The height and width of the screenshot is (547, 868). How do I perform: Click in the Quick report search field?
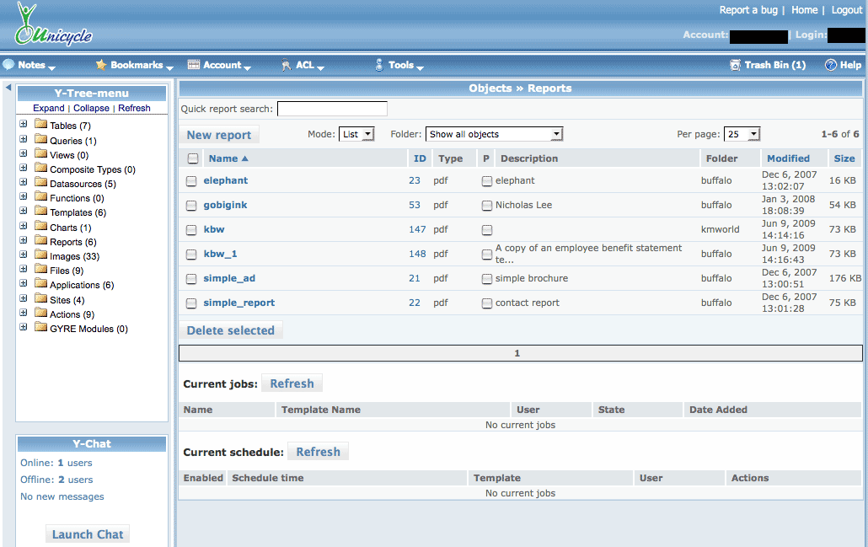332,109
